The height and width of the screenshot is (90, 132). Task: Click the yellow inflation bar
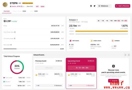(102, 31)
